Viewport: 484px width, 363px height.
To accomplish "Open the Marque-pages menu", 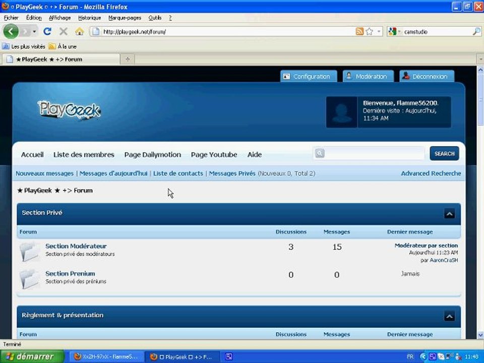I will point(125,18).
